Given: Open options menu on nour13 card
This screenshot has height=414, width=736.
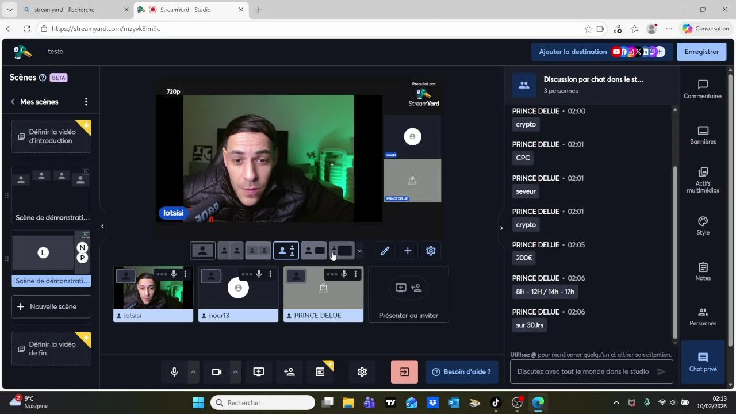Looking at the screenshot, I should click(x=270, y=274).
